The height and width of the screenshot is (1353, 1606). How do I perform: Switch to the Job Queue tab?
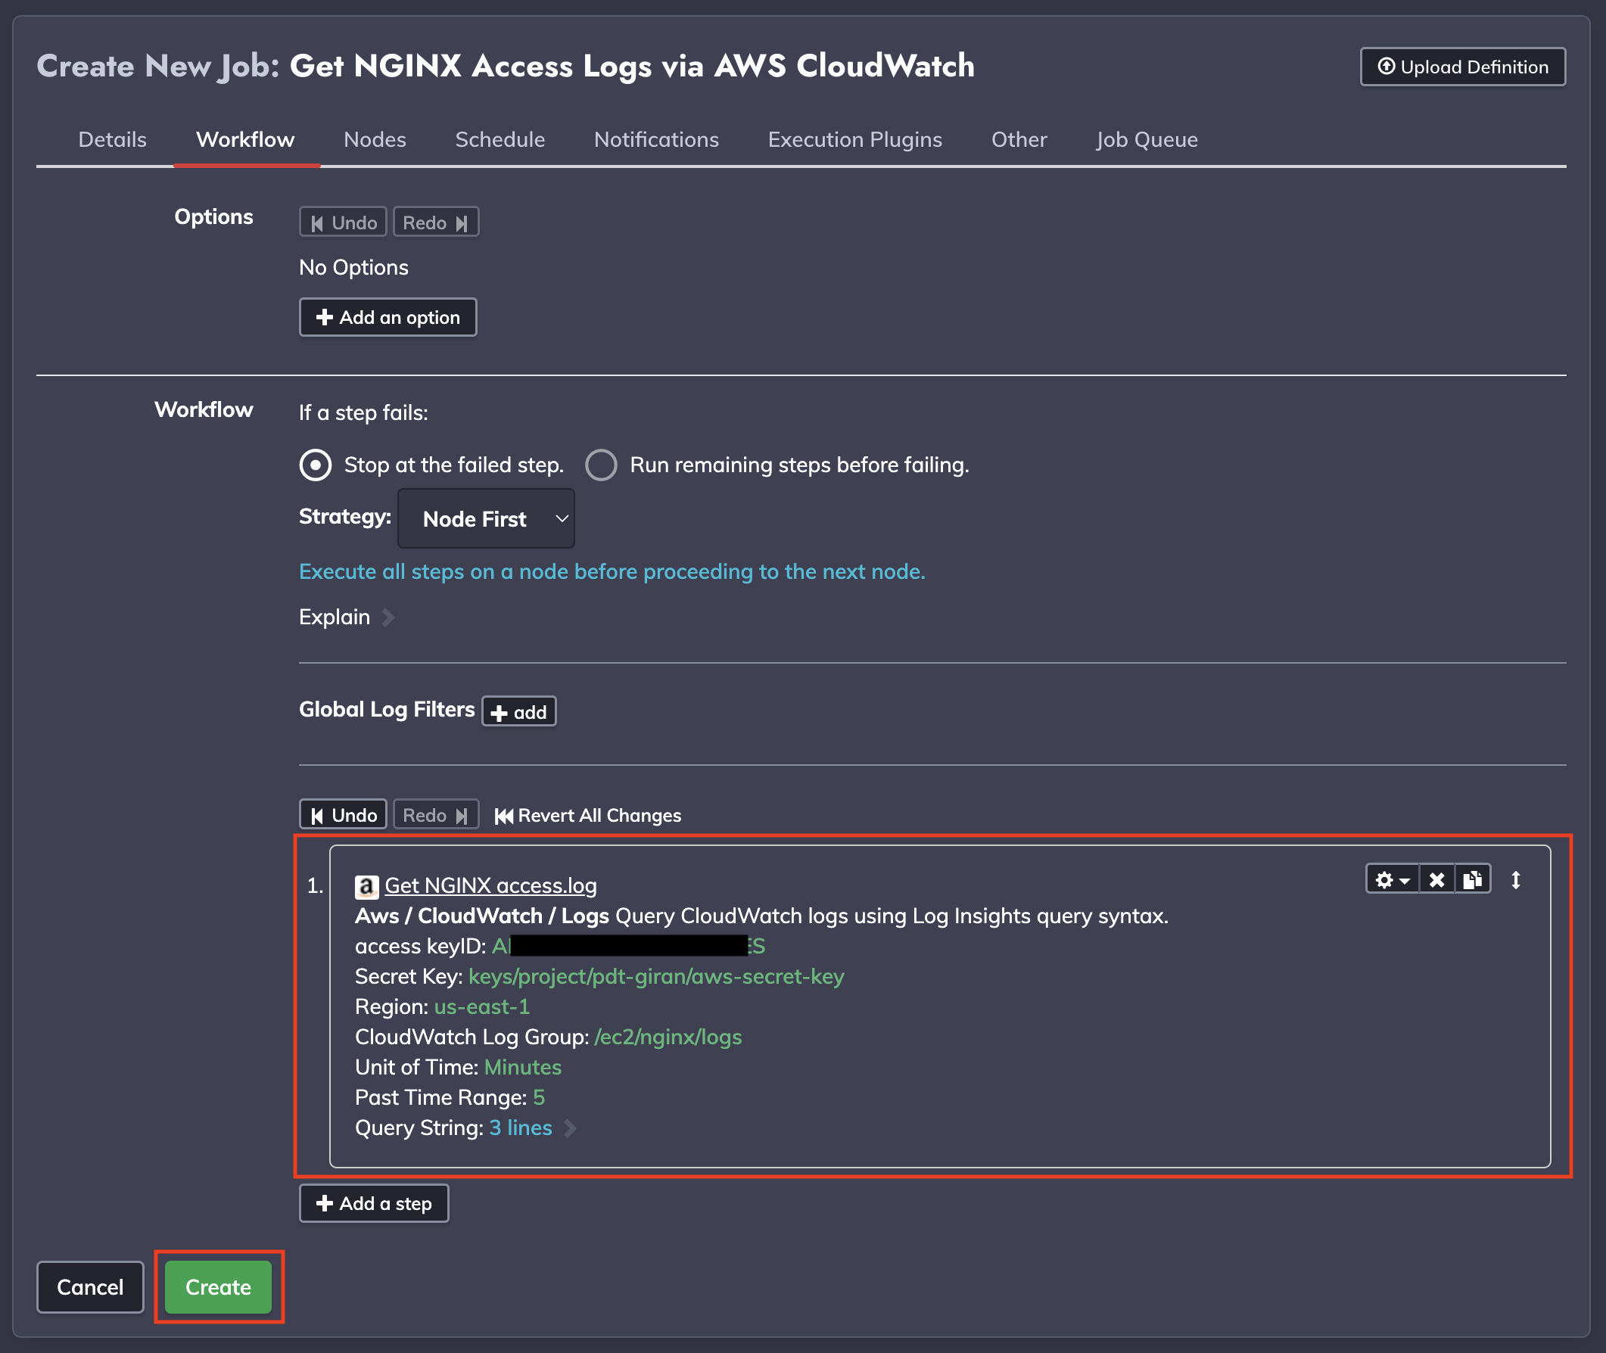1146,139
